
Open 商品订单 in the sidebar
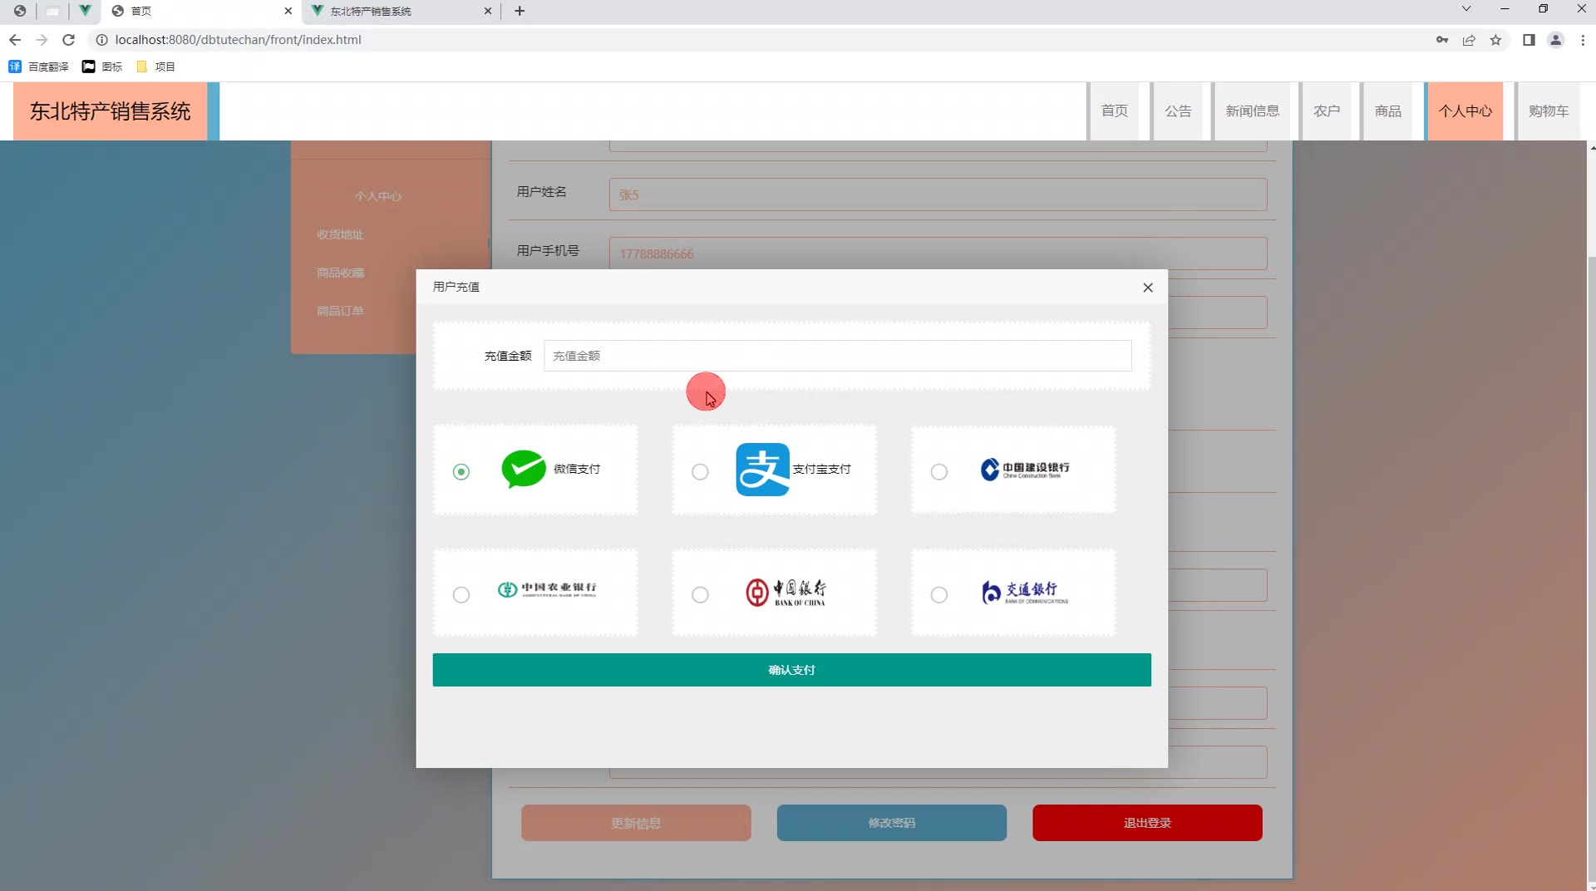click(340, 311)
